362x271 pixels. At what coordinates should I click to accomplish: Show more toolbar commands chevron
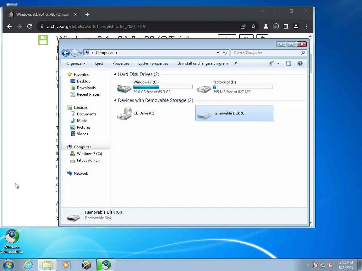coord(236,63)
